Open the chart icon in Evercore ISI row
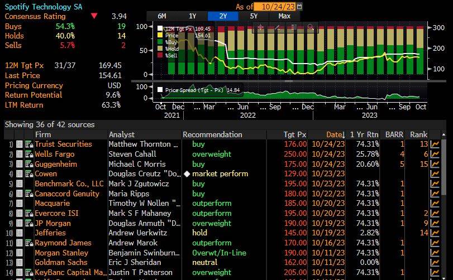Screen dimensions: 453x280 click(435, 214)
